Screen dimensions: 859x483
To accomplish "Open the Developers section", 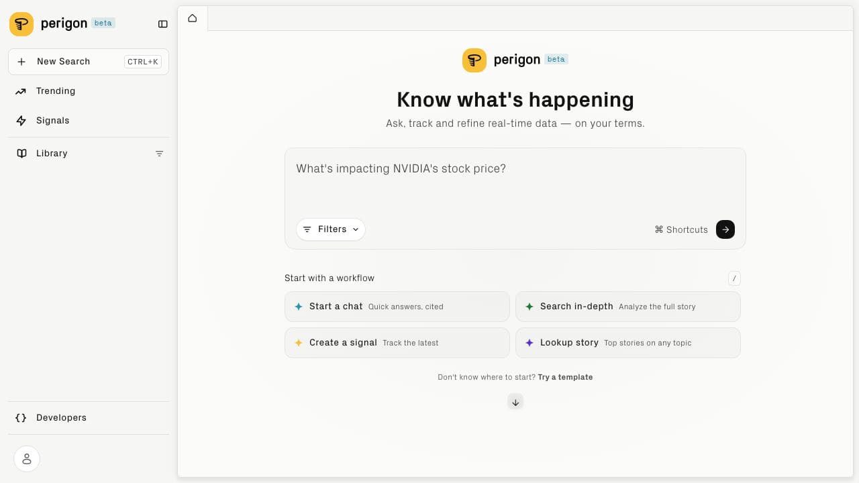I will [89, 418].
